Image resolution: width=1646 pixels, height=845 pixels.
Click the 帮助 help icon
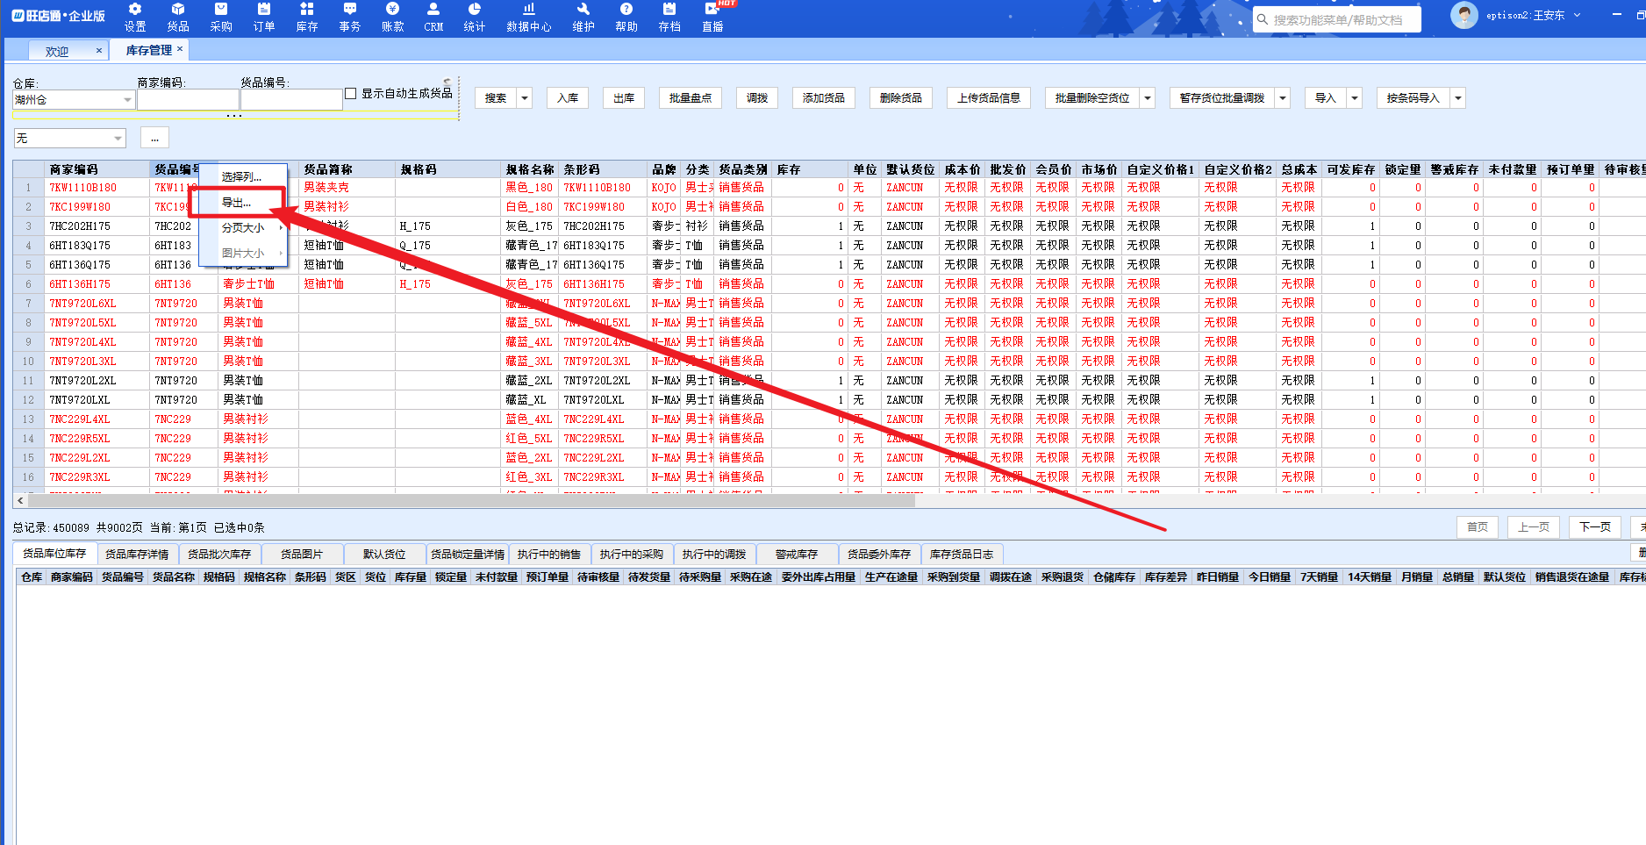click(x=626, y=10)
